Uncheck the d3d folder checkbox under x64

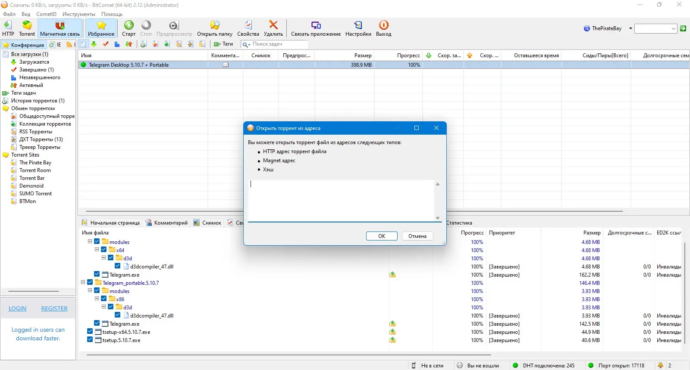pos(111,258)
